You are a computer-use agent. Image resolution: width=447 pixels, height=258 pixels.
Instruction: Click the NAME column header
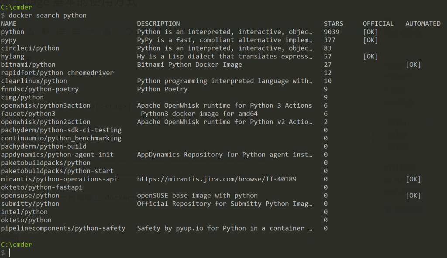(9, 24)
